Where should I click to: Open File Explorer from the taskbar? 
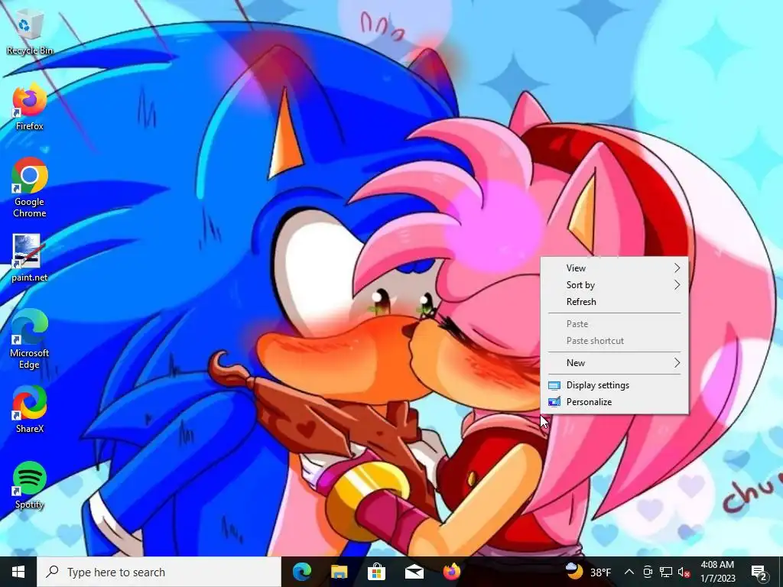pos(339,572)
